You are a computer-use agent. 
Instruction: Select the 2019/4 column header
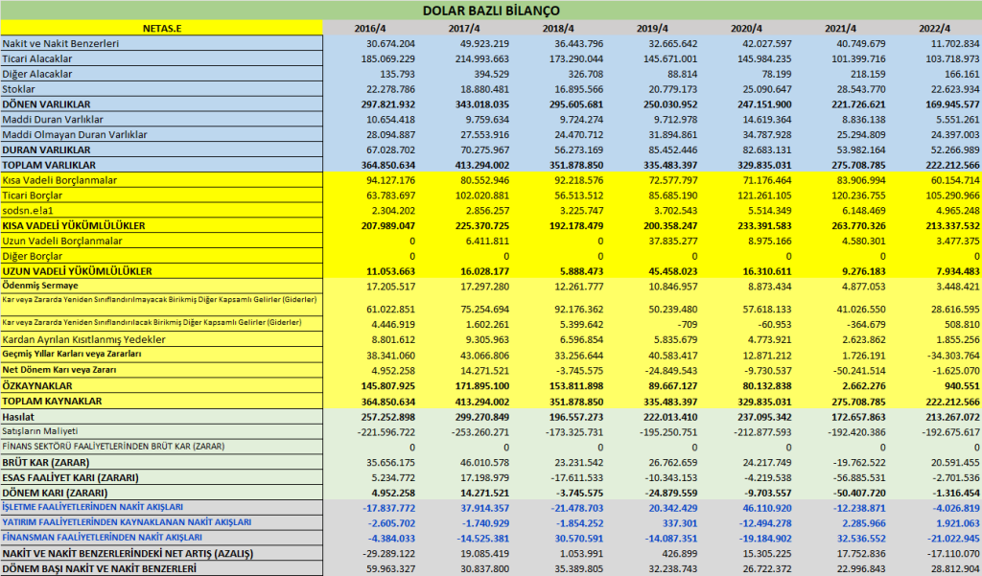coord(652,28)
